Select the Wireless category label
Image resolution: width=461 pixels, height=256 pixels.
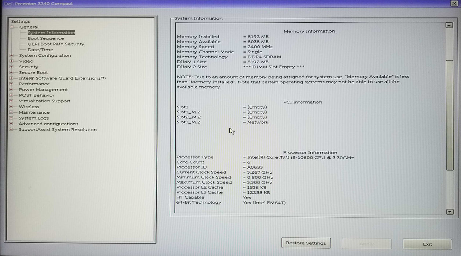pyautogui.click(x=29, y=107)
